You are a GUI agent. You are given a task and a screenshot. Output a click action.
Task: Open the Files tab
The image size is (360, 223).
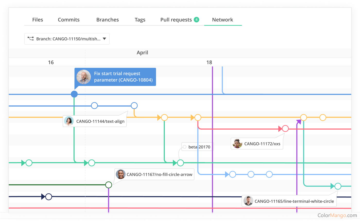coord(38,20)
